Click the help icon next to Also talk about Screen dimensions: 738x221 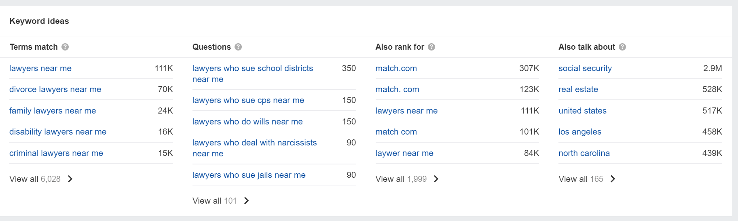pos(622,47)
